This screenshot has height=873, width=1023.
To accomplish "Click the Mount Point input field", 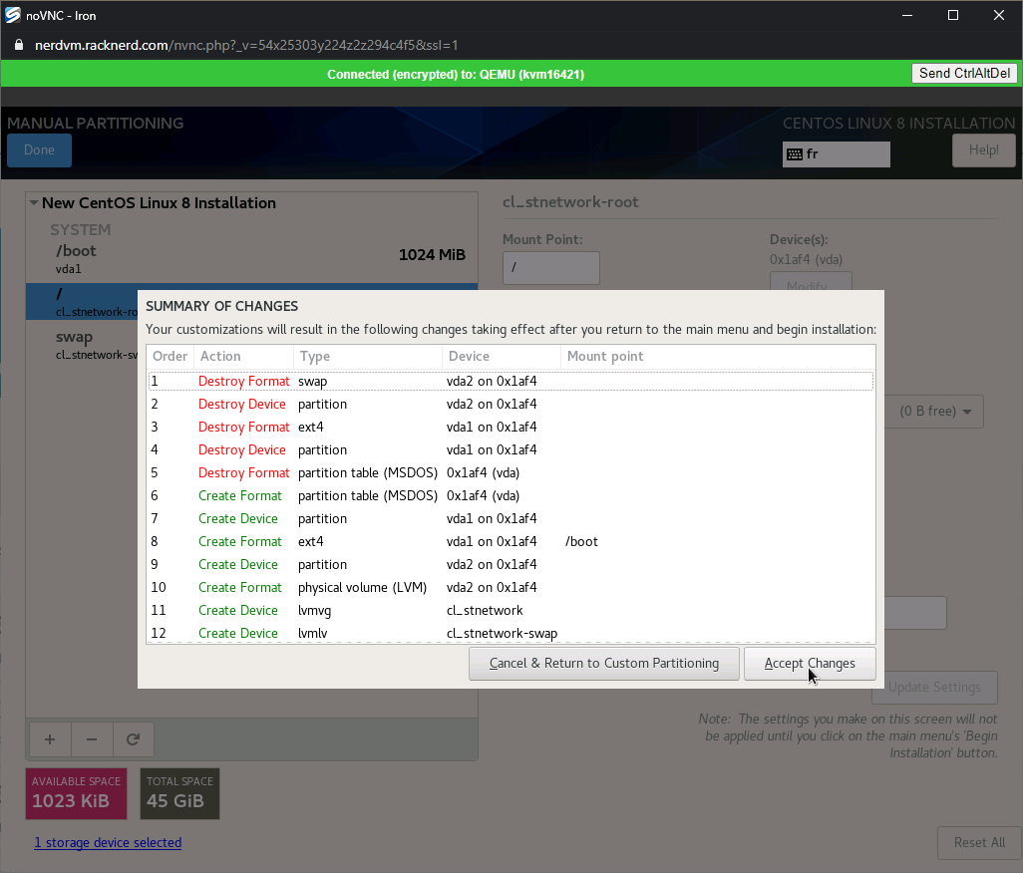I will click(x=550, y=268).
